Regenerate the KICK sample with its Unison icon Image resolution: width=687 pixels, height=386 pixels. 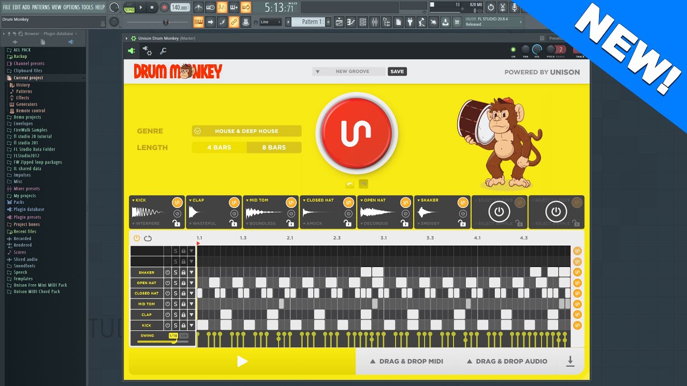click(177, 202)
